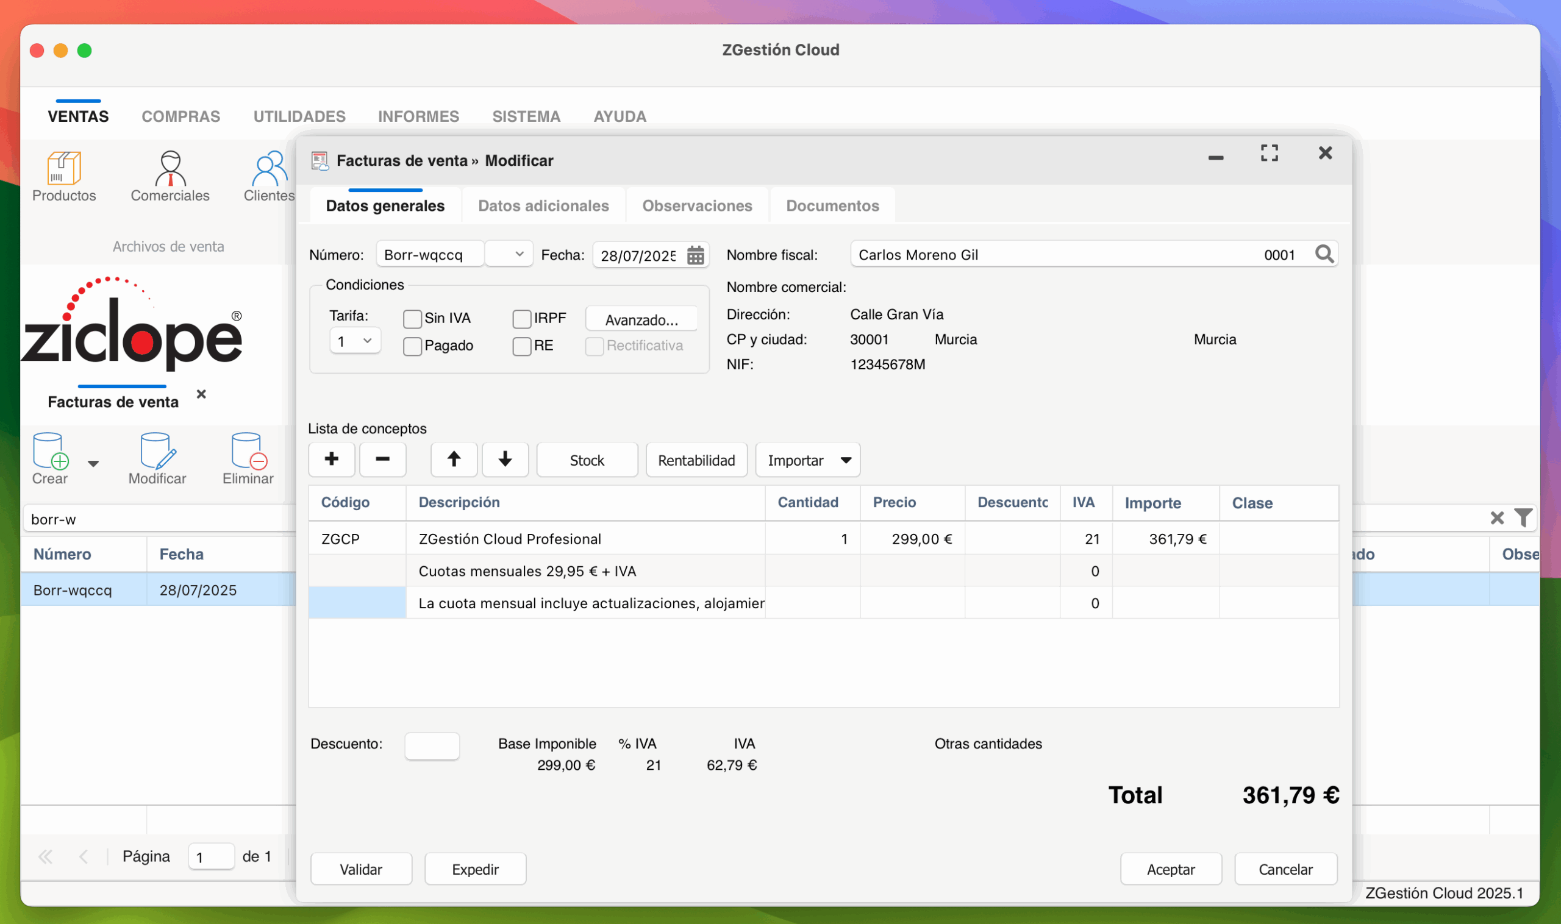Open the SISTEMA menu
The width and height of the screenshot is (1561, 924).
pyautogui.click(x=526, y=116)
